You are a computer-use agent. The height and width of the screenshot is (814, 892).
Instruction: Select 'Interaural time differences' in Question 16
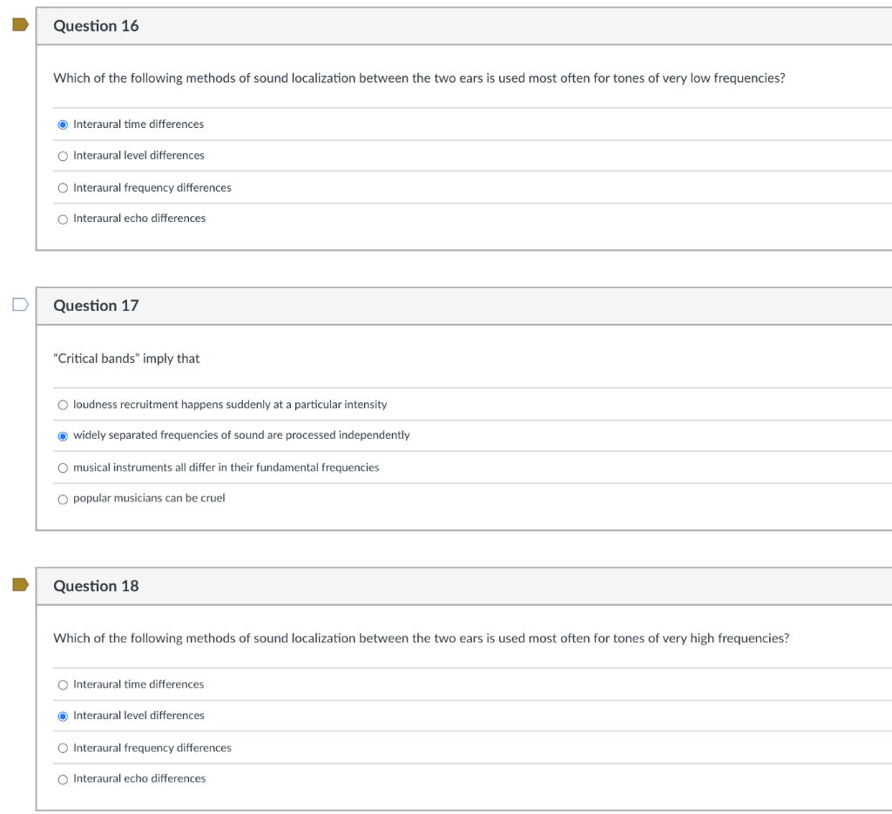pos(63,124)
